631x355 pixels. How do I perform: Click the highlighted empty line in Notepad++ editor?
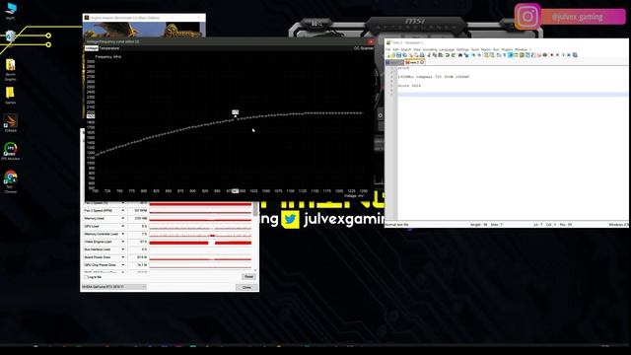point(513,95)
